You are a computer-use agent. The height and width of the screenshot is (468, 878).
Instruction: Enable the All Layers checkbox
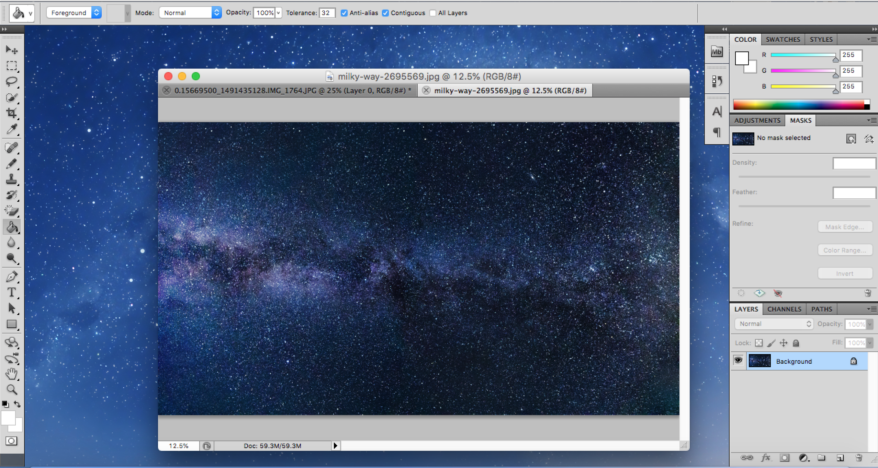click(x=433, y=13)
